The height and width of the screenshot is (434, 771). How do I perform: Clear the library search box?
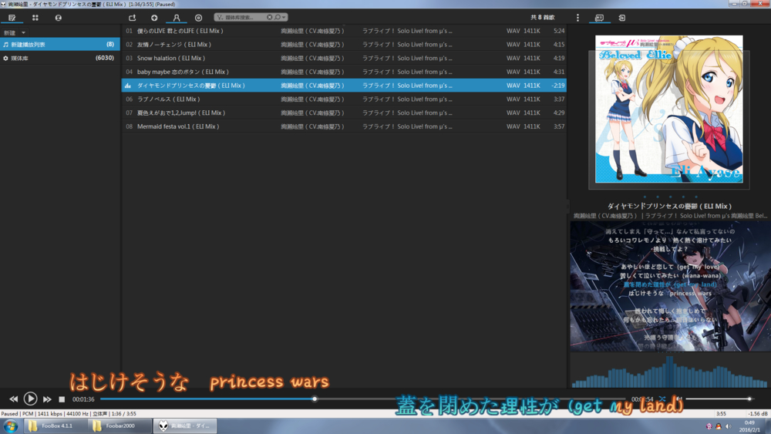(269, 17)
